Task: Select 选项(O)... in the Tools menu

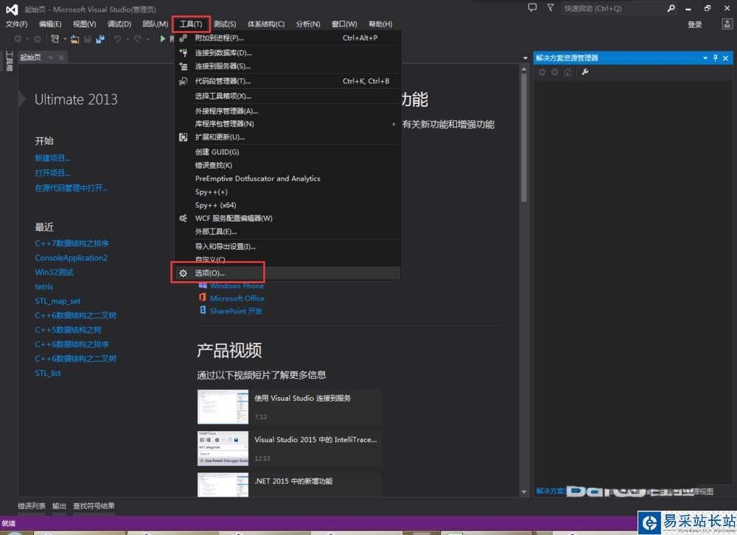Action: pyautogui.click(x=288, y=273)
